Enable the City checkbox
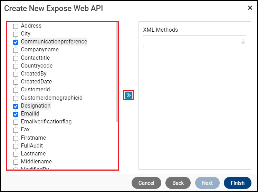This screenshot has width=258, height=192. click(16, 34)
